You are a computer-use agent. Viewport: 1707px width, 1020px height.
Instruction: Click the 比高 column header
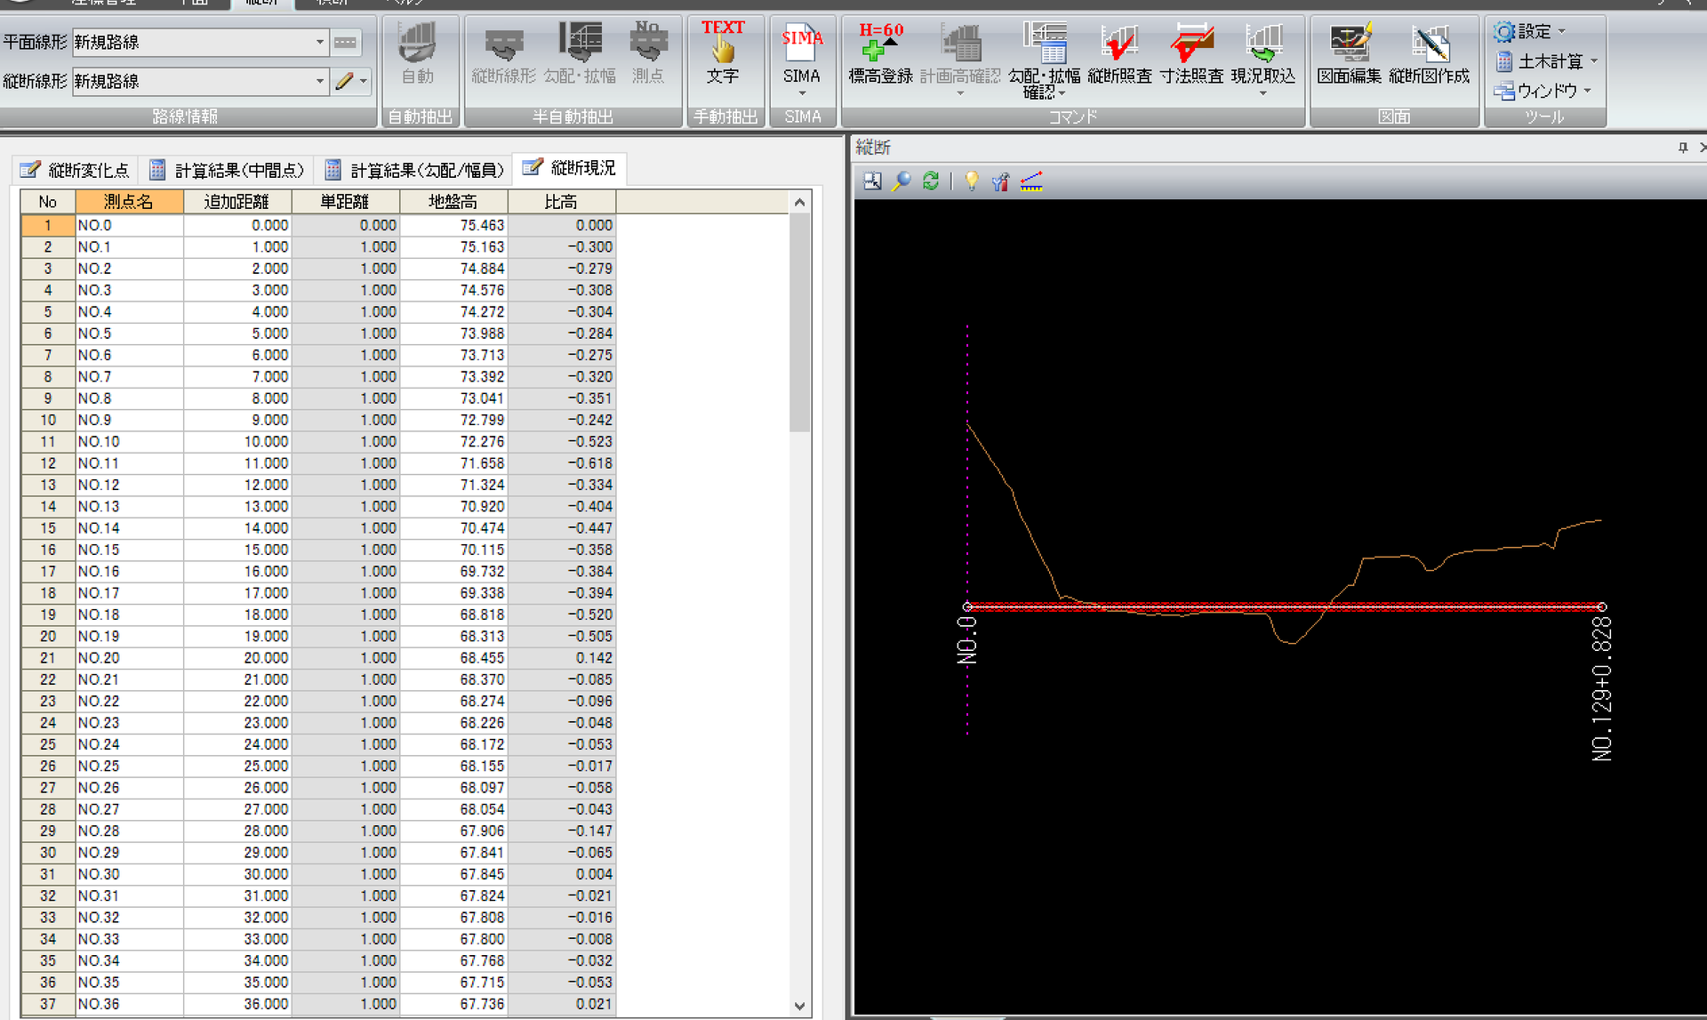[562, 202]
